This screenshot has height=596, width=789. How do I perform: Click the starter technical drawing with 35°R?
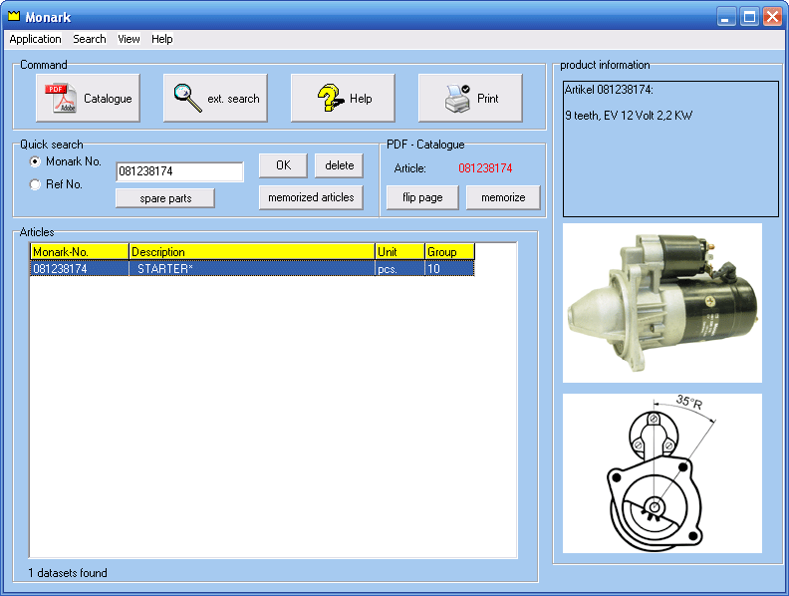[662, 473]
